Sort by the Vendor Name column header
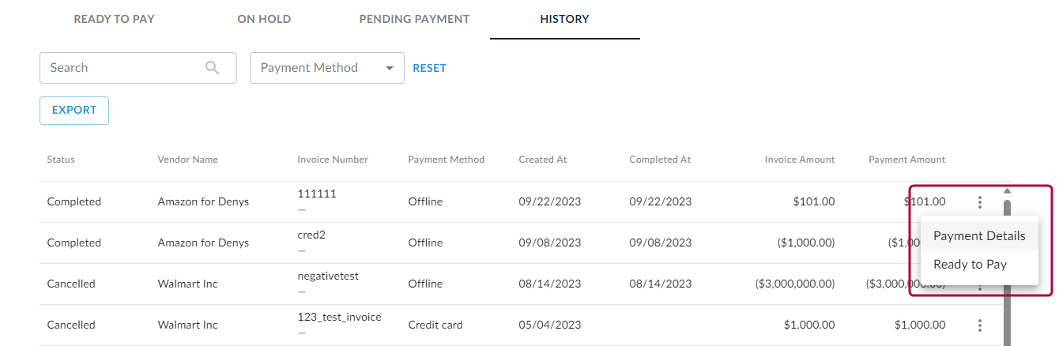Screen dimensions: 1059x346 187,160
